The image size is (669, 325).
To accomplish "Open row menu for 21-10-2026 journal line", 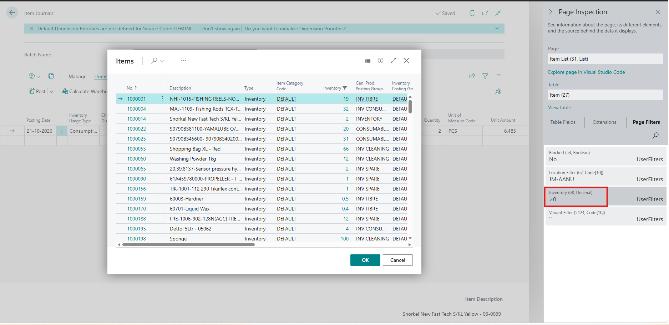I will (x=62, y=131).
